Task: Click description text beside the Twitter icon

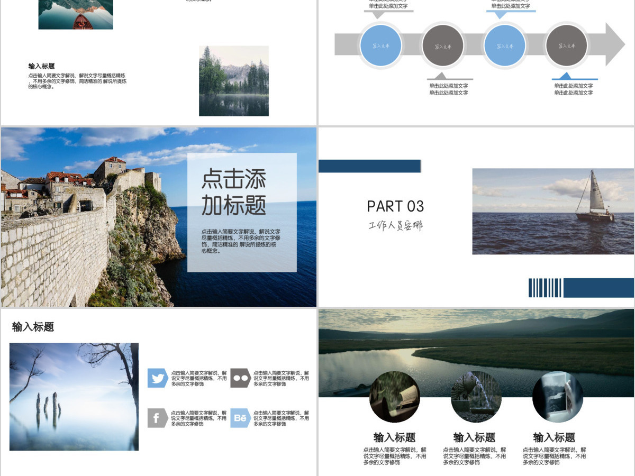Action: 199,378
